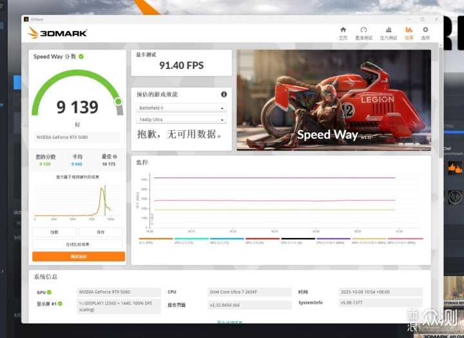
Task: Click the Intel Core Ultra 7 265KF field
Action: click(x=249, y=292)
